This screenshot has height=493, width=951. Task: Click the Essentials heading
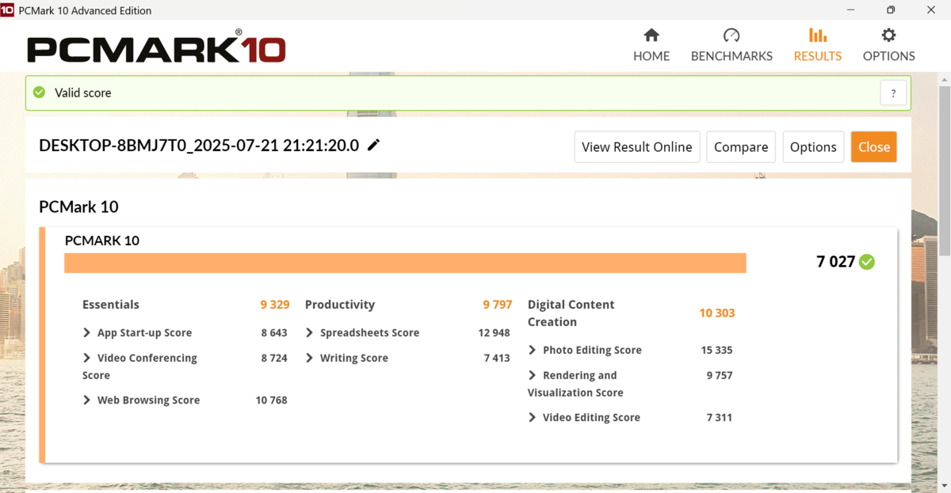(x=111, y=305)
